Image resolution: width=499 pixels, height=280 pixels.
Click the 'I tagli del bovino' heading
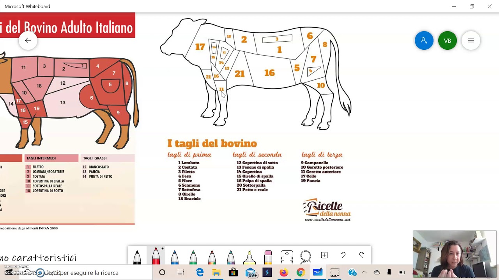coord(212,143)
